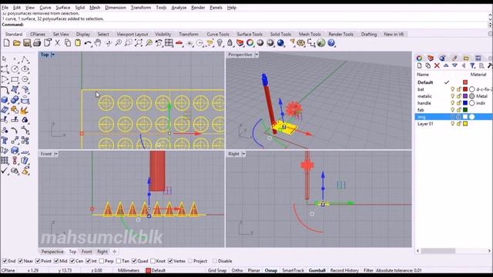Click the Zoom Extents icon
This screenshot has height=277, width=493.
pyautogui.click(x=139, y=43)
